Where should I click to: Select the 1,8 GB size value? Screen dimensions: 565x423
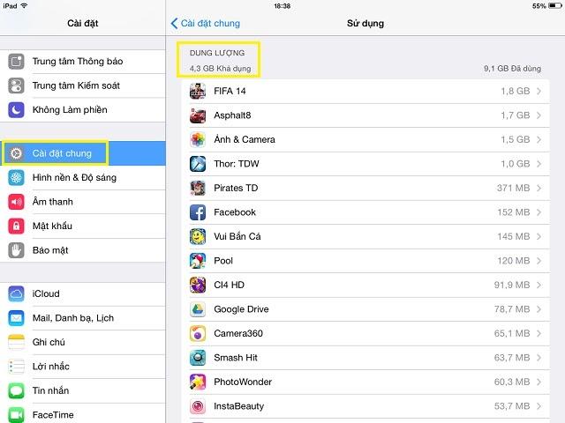(516, 91)
